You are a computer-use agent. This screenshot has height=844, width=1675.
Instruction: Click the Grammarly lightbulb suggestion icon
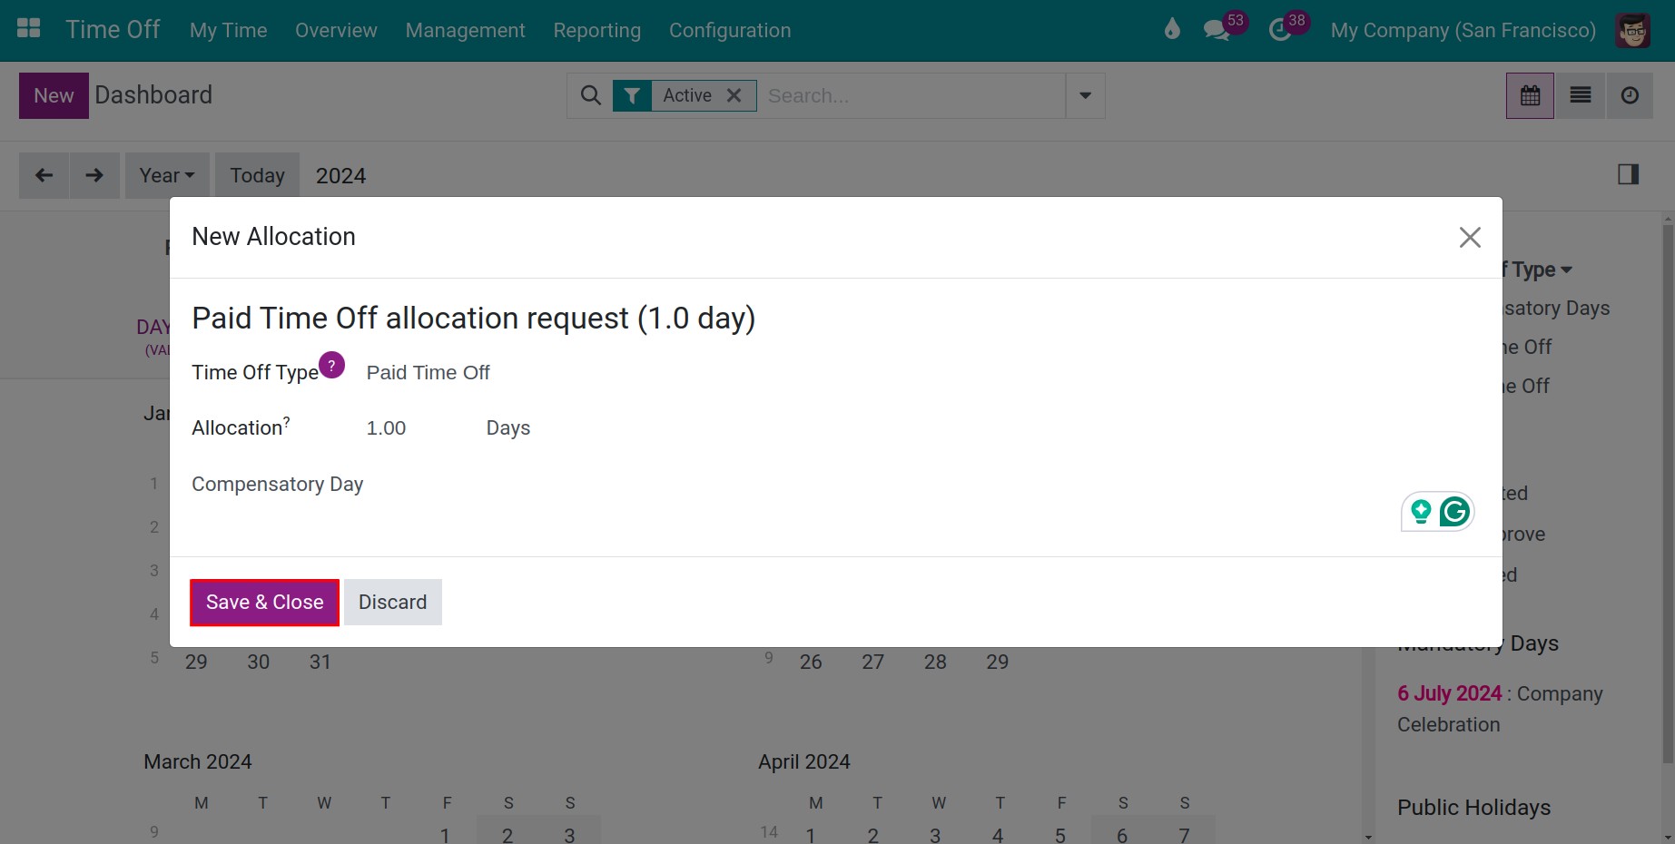click(x=1421, y=512)
